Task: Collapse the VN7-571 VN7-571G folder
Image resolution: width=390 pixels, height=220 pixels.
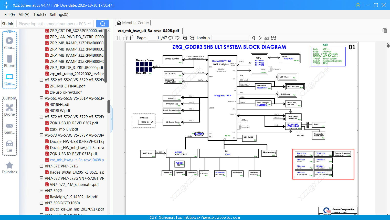Action: [x=41, y=166]
